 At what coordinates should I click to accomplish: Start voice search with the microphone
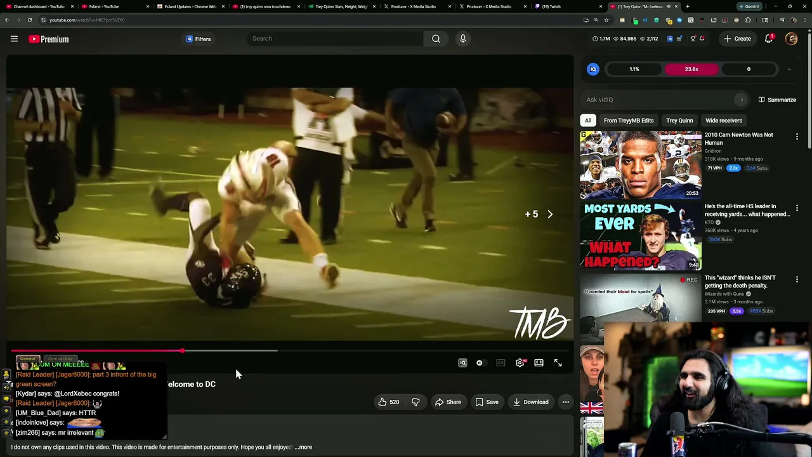[x=463, y=39]
